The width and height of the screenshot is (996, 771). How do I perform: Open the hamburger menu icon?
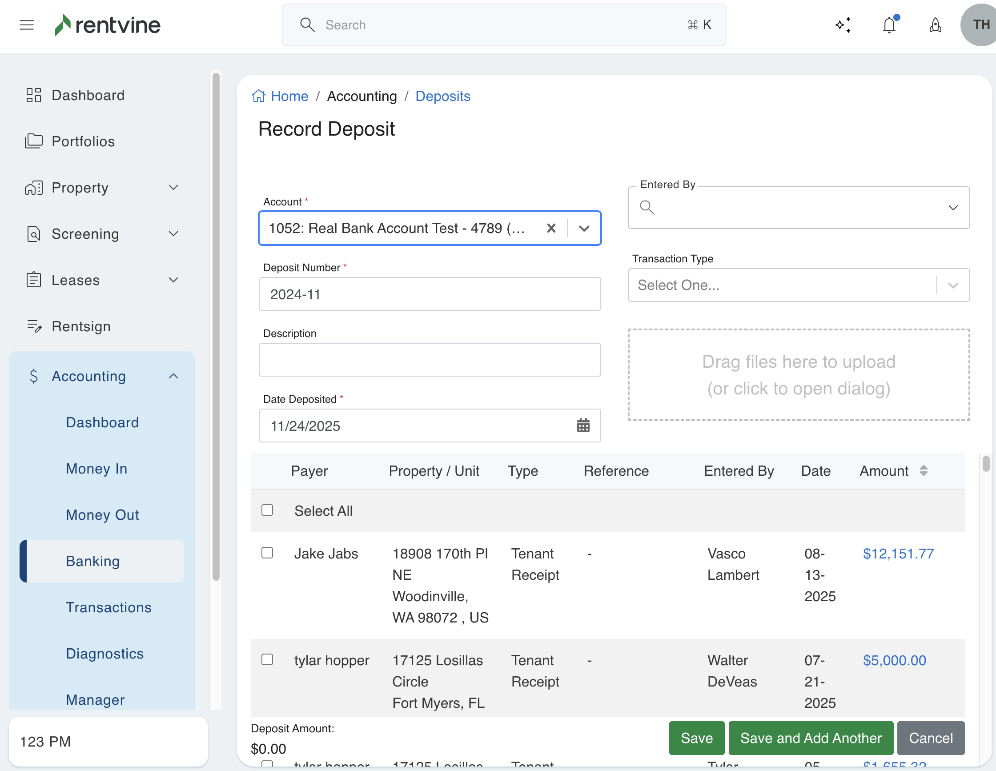click(x=26, y=24)
